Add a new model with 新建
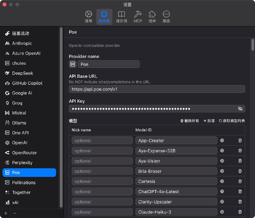The width and height of the screenshot is (255, 218). tap(209, 121)
